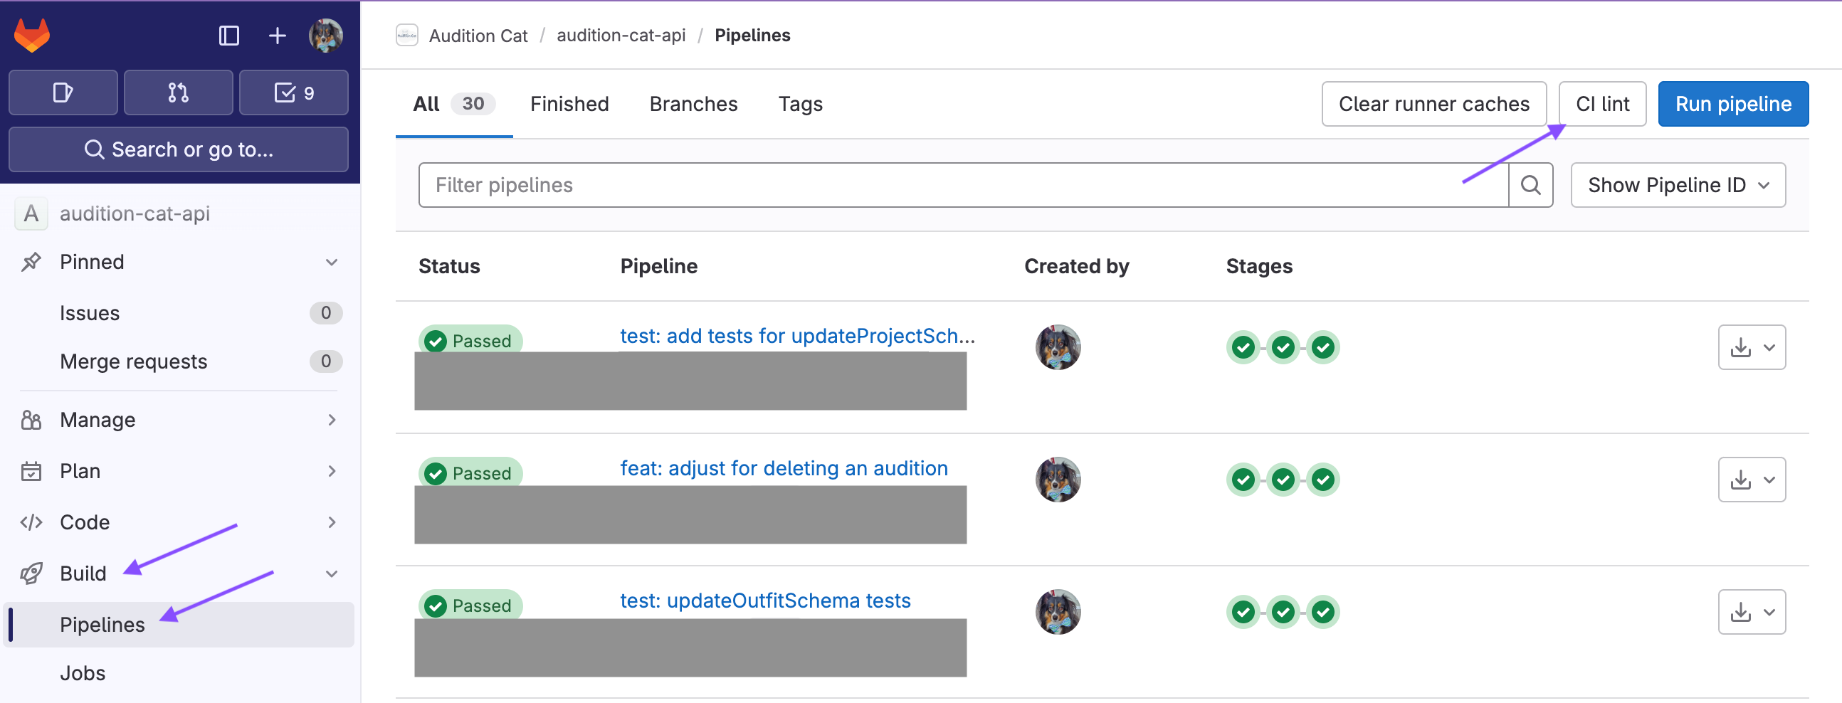
Task: Open the to-do list with 9 items
Action: pos(294,92)
